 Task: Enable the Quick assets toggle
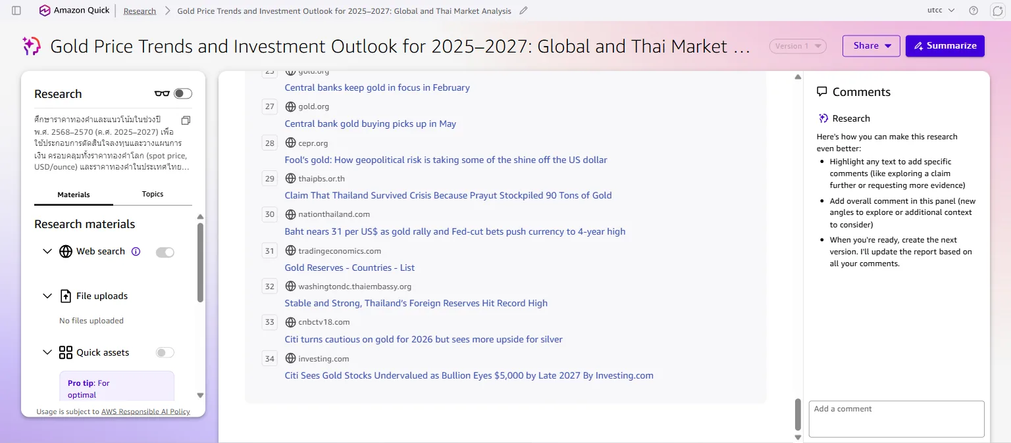tap(165, 352)
